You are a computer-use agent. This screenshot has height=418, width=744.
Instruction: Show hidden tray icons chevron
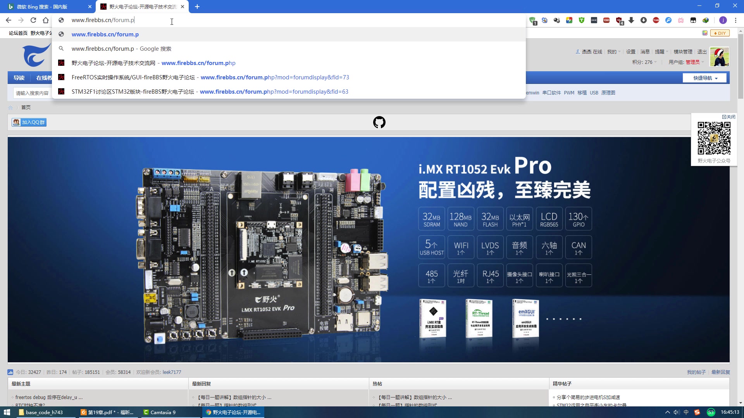[x=667, y=412]
